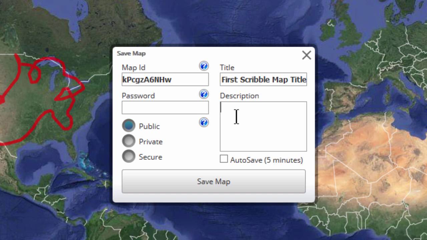Focus the Password input field
The height and width of the screenshot is (240, 427).
[x=165, y=108]
